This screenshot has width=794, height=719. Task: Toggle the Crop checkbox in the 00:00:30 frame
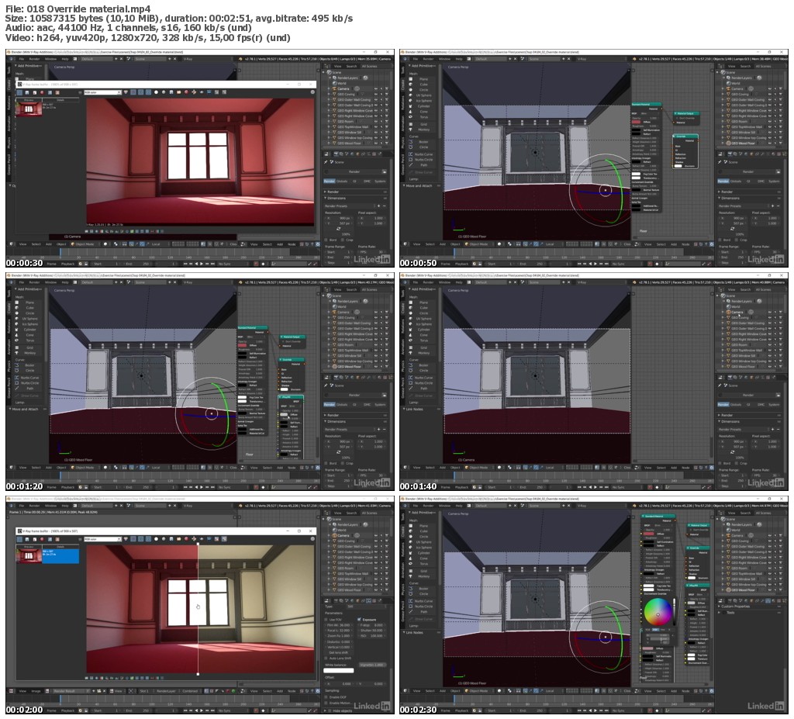coord(343,240)
